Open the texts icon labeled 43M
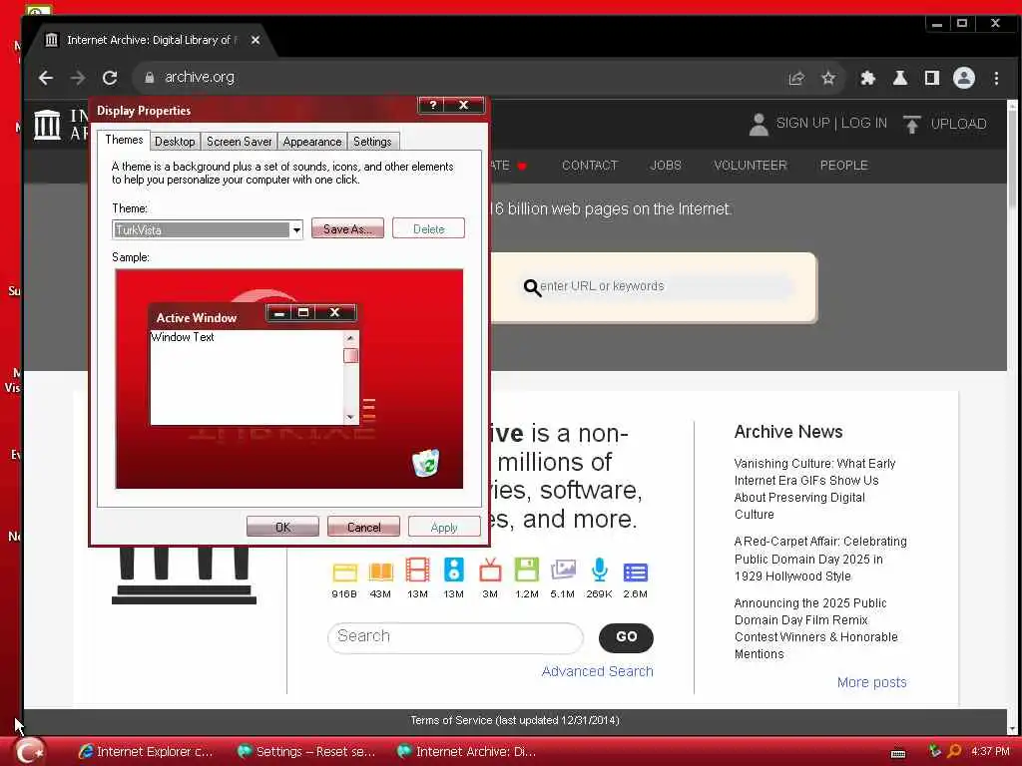 click(380, 572)
